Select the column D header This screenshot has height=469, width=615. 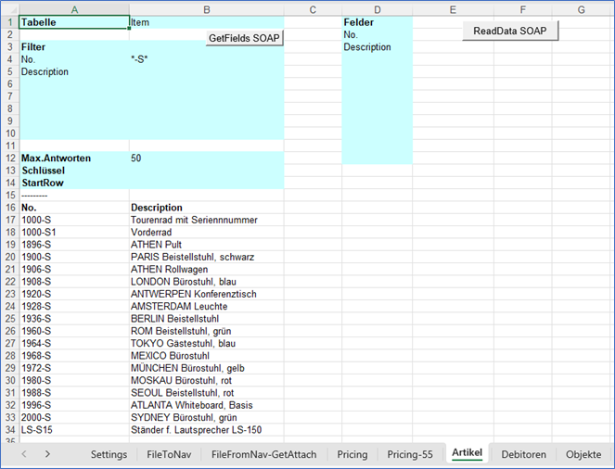tap(377, 8)
